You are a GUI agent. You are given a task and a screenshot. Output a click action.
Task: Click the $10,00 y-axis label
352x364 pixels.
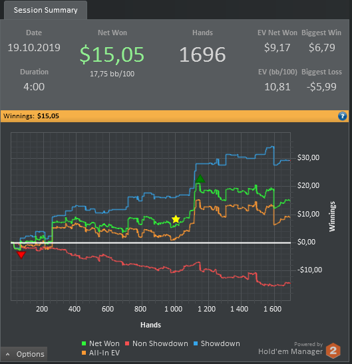click(x=308, y=214)
